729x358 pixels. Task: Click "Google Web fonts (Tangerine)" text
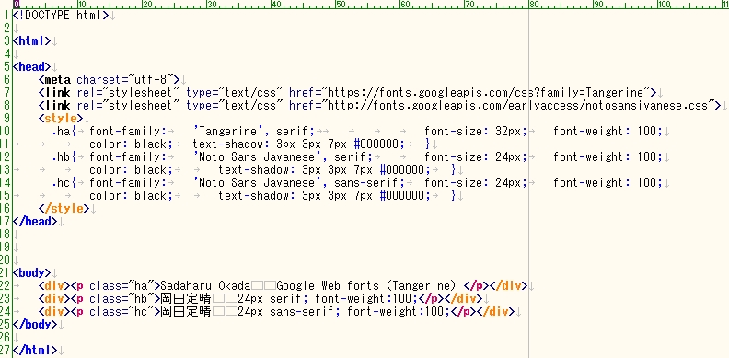[x=366, y=285]
